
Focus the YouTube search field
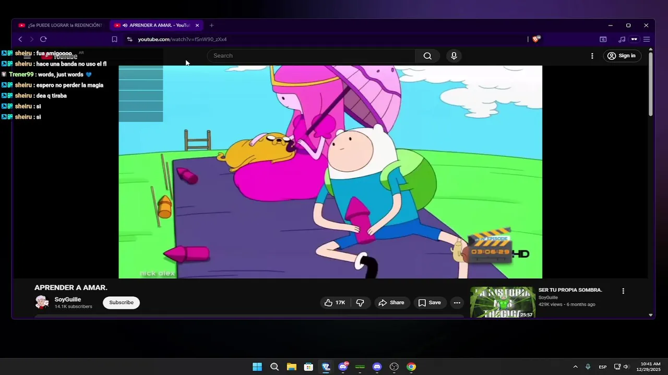click(311, 56)
